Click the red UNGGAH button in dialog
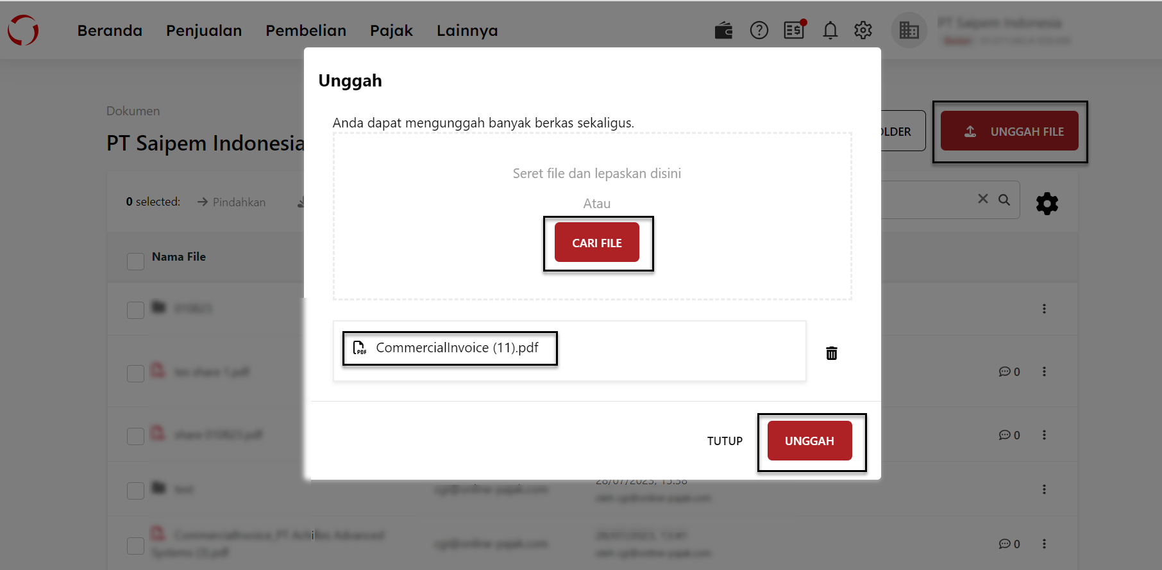This screenshot has width=1162, height=570. (x=809, y=441)
